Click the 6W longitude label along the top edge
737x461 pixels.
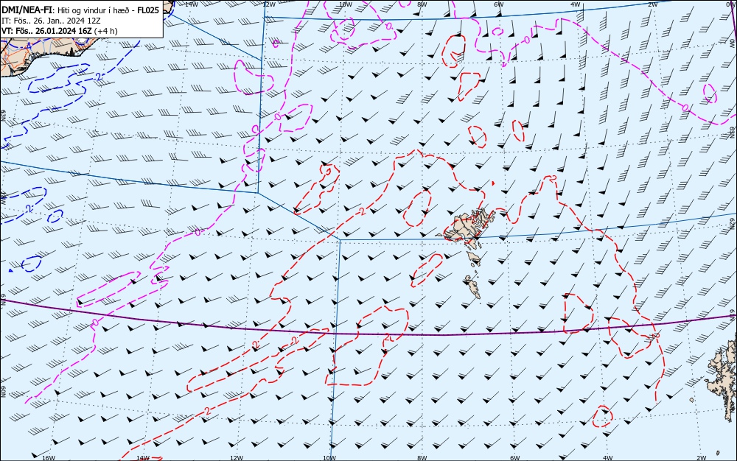tap(499, 4)
